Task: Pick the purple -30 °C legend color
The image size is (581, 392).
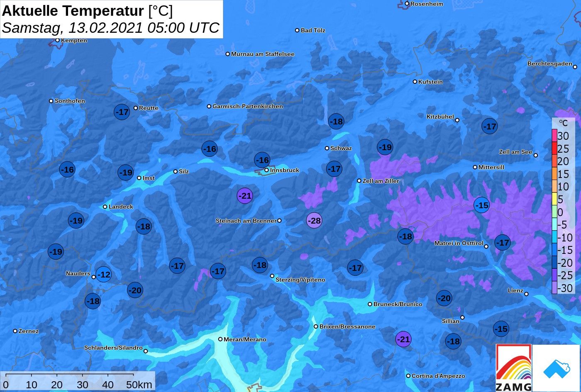Action: 554,288
